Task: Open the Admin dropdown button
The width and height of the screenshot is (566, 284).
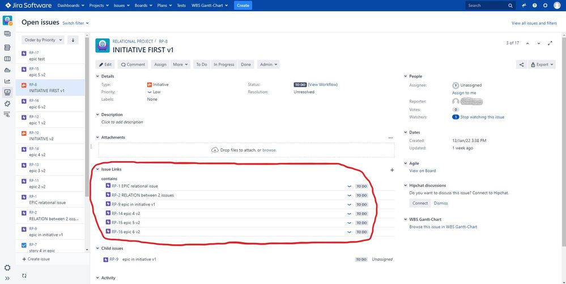Action: 269,64
